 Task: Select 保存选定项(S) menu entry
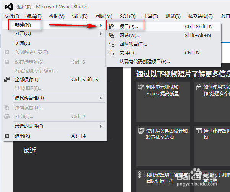click(x=54, y=62)
